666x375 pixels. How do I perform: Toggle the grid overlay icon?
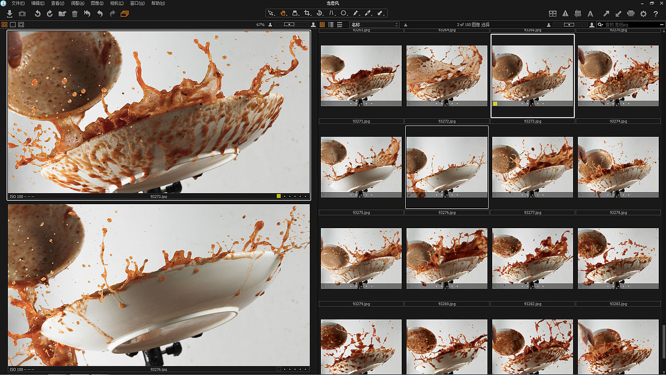point(578,14)
